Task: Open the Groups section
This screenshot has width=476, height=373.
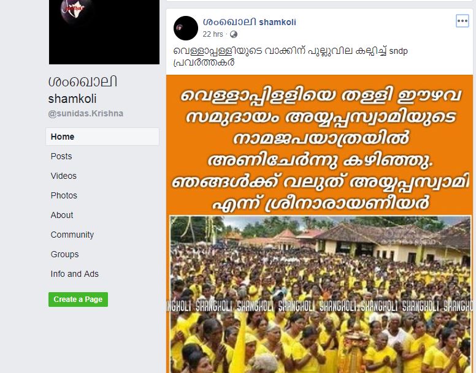Action: [x=64, y=254]
